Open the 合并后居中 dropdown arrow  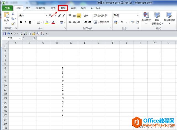click(110, 22)
